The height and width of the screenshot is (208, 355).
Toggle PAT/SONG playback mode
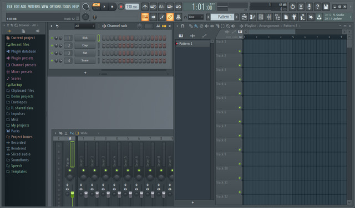(x=96, y=7)
